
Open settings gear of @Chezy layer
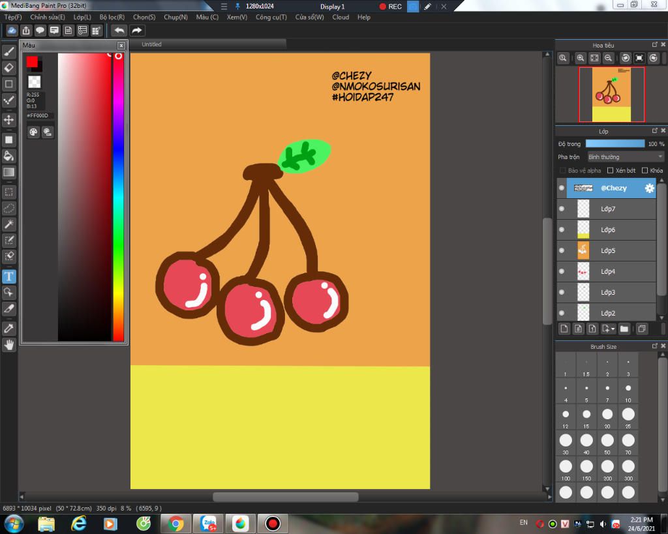coord(649,188)
